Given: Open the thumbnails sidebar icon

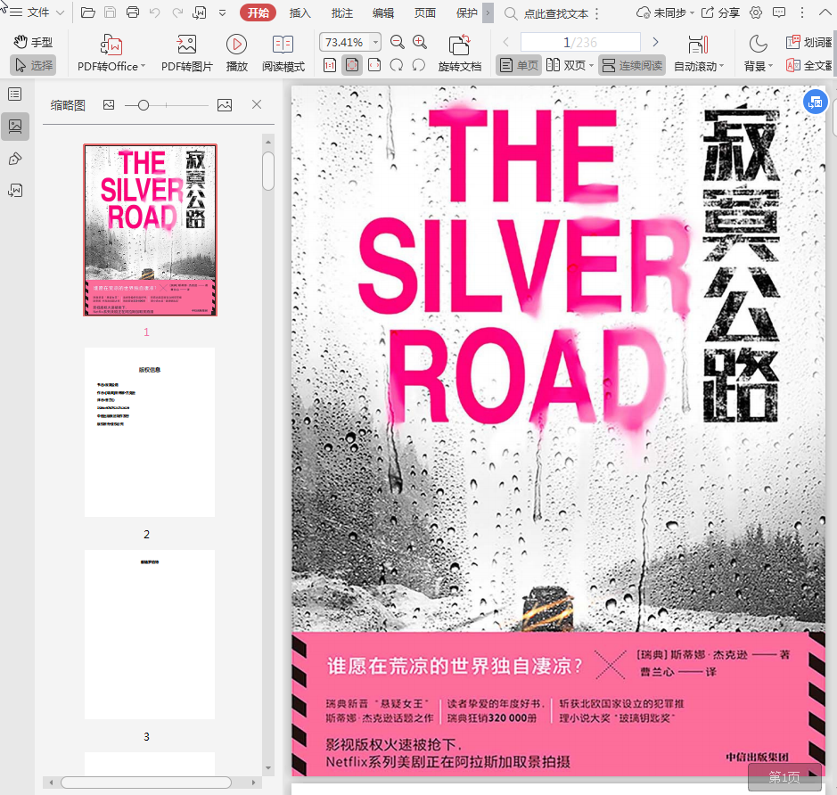Looking at the screenshot, I should (x=15, y=127).
